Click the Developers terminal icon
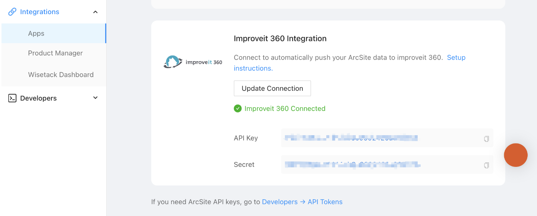537x216 pixels. click(x=12, y=98)
